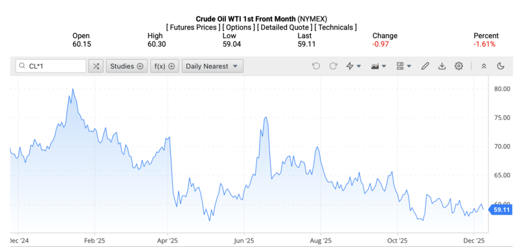Open the chart type area icon menu
The image size is (518, 247).
pyautogui.click(x=375, y=66)
